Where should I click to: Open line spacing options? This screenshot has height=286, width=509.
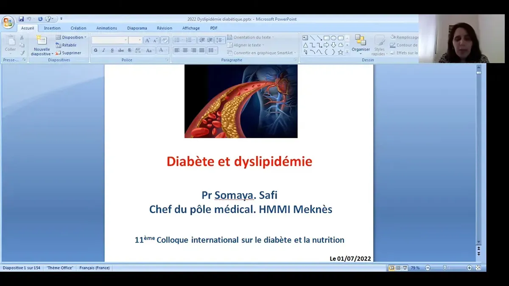point(220,40)
